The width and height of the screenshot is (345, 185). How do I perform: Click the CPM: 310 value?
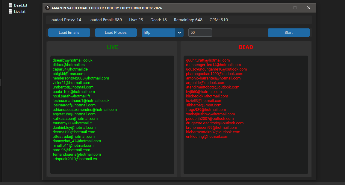point(219,20)
